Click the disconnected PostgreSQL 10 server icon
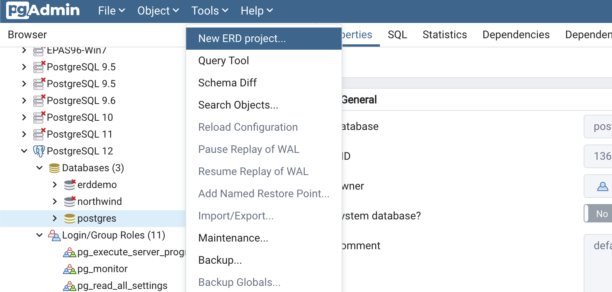Viewport: 612px width, 292px height. tap(39, 117)
